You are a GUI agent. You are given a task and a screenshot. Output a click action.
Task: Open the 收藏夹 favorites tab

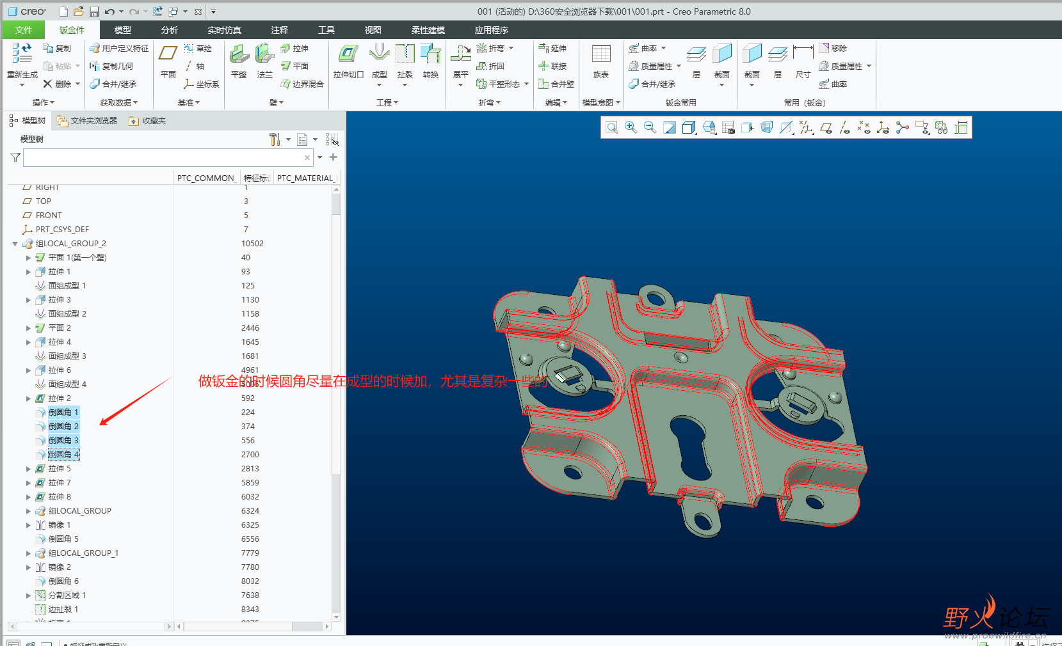147,121
